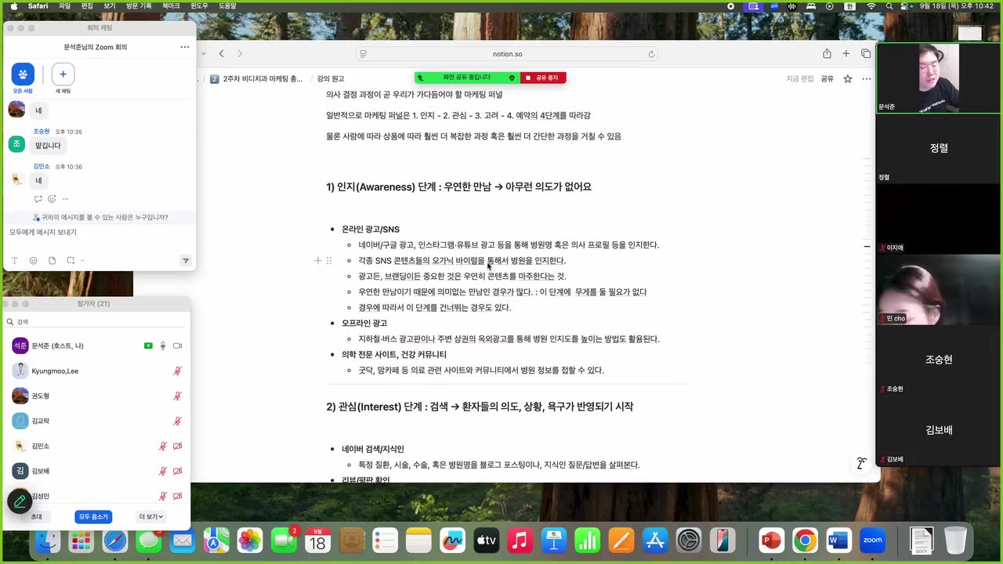The image size is (1003, 564).
Task: Click the 화면 공유 중입니다 status bar
Action: 467,78
